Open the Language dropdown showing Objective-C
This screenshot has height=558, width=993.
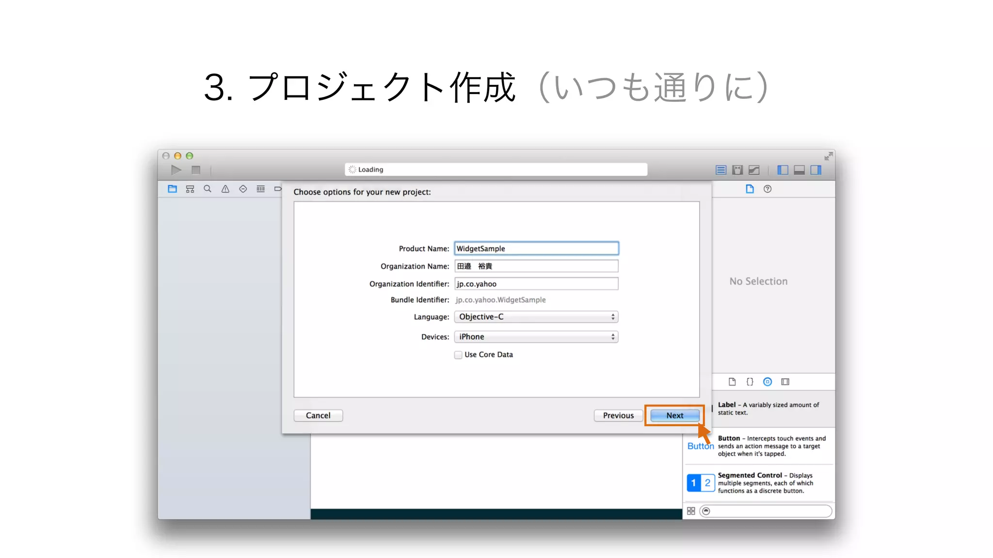pyautogui.click(x=536, y=317)
